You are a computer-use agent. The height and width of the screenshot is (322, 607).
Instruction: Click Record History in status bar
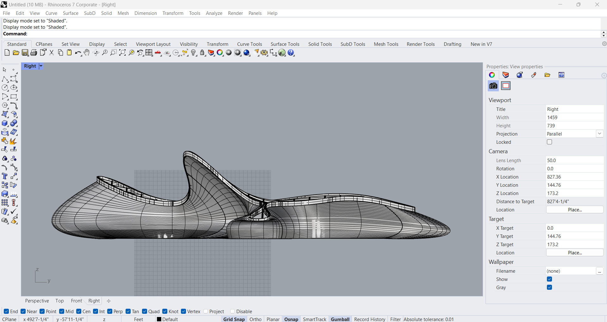(370, 319)
